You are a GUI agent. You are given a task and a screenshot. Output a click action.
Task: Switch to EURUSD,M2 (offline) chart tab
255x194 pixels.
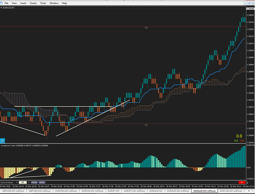(x=93, y=191)
